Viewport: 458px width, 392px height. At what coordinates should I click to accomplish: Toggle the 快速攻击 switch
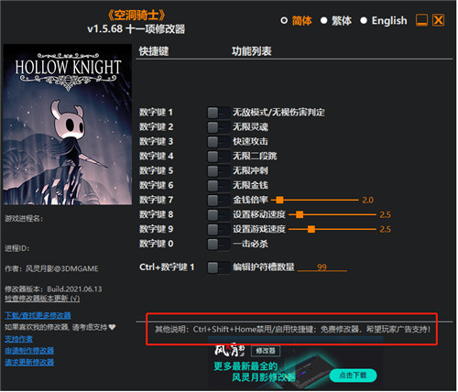[219, 142]
